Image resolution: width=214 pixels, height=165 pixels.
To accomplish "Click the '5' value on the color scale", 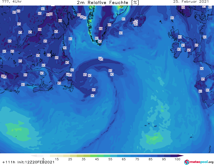I will pos(43,159).
